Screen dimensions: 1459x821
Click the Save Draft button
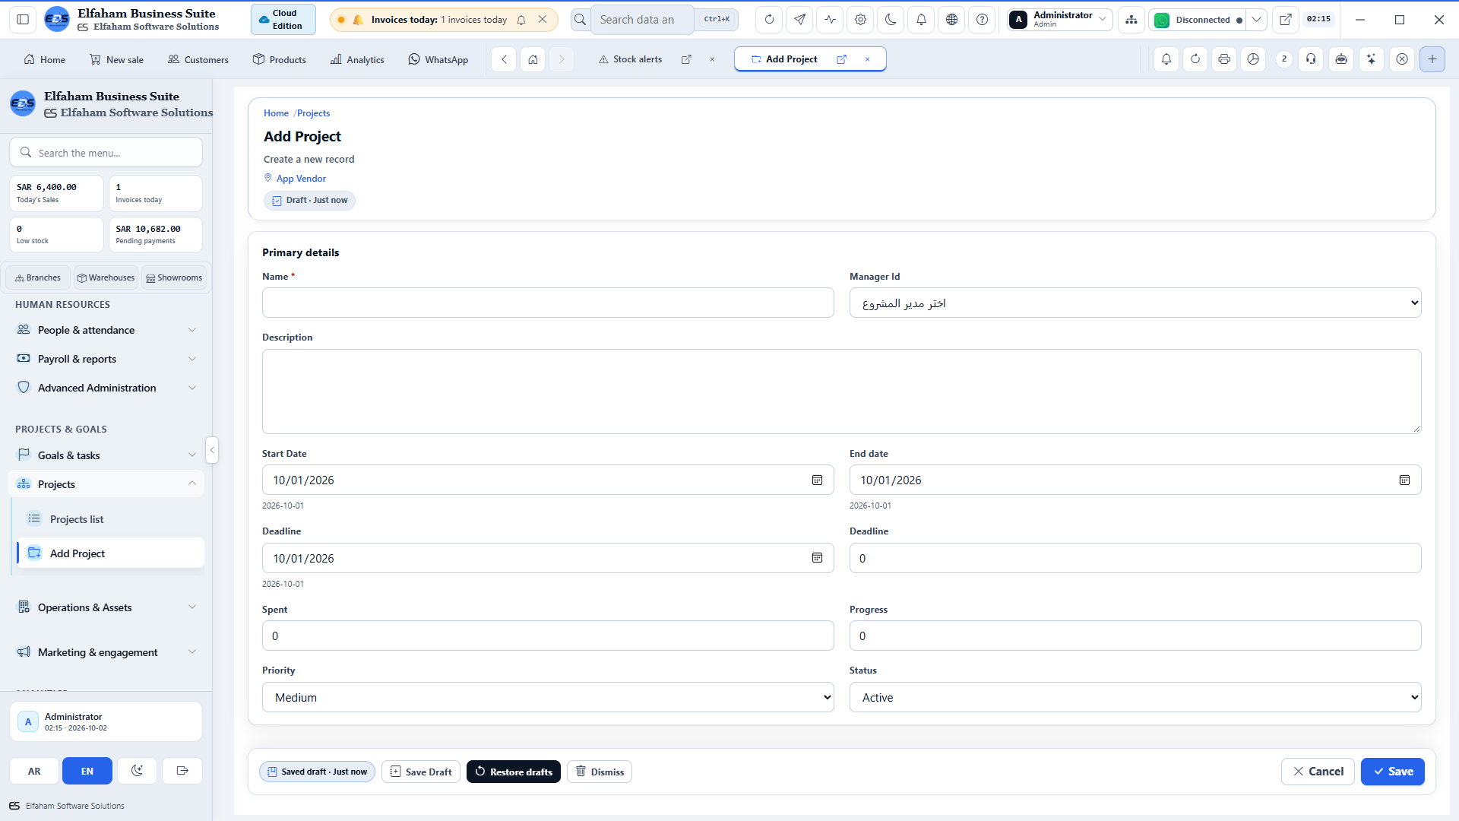tap(421, 772)
